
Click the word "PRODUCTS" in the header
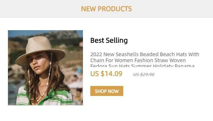click(115, 9)
